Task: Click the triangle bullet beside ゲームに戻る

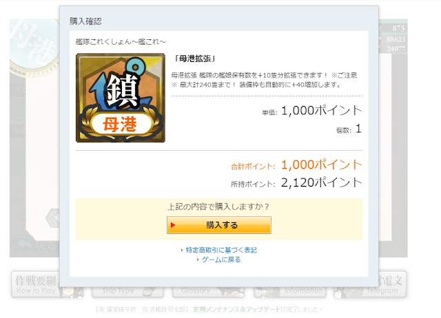Action: pyautogui.click(x=198, y=260)
